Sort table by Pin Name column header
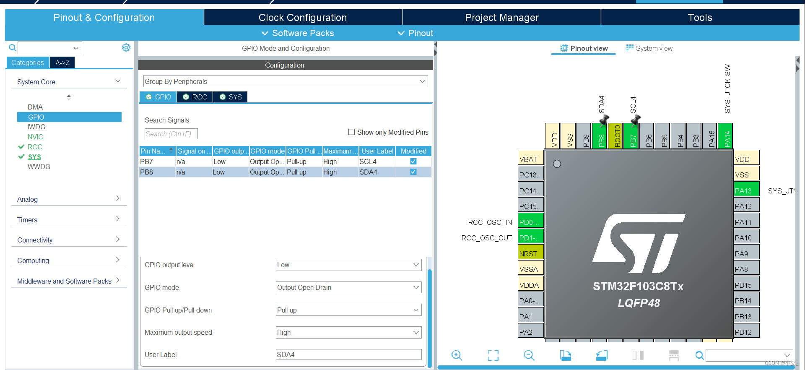The image size is (805, 370). coord(157,151)
